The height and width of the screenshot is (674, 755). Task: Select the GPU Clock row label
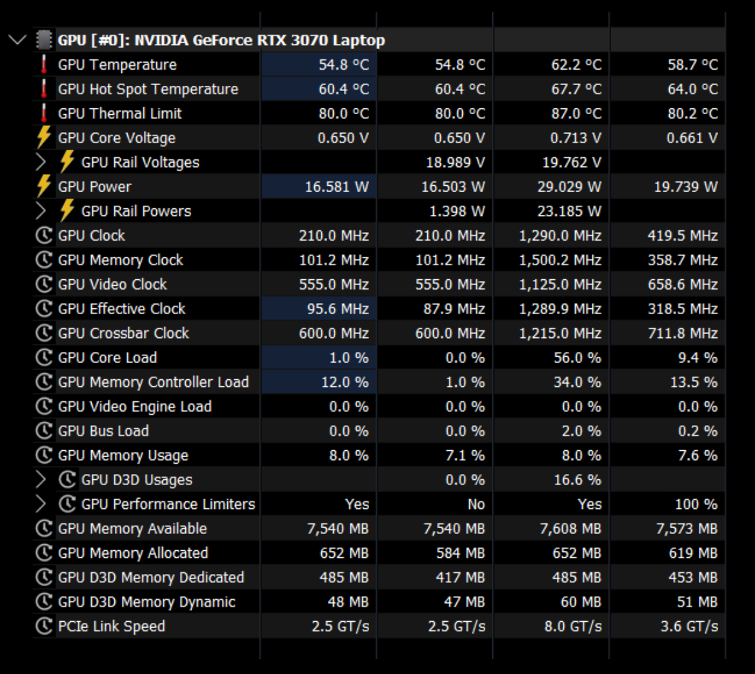(x=91, y=235)
